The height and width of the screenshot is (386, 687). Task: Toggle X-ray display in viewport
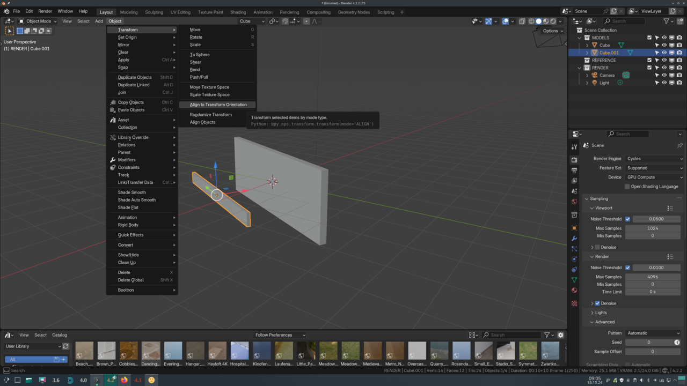pos(522,21)
